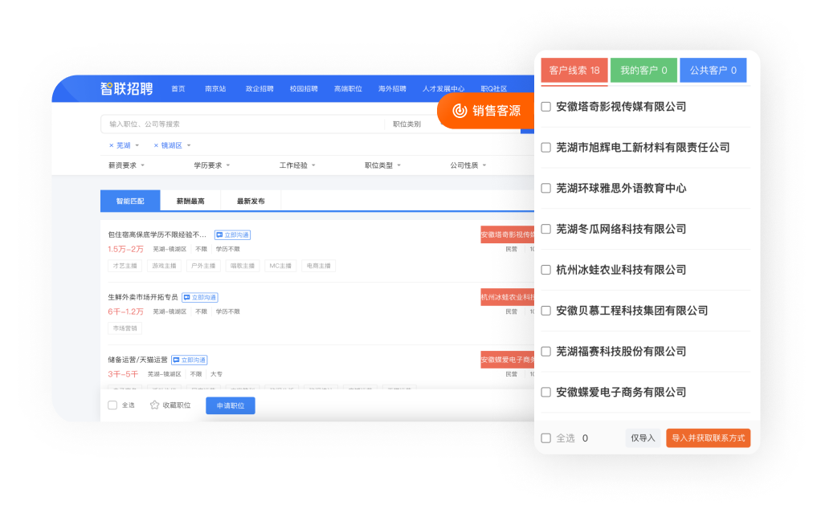Expand the 工作经验 dropdown
Image resolution: width=813 pixels, height=509 pixels.
pyautogui.click(x=296, y=165)
